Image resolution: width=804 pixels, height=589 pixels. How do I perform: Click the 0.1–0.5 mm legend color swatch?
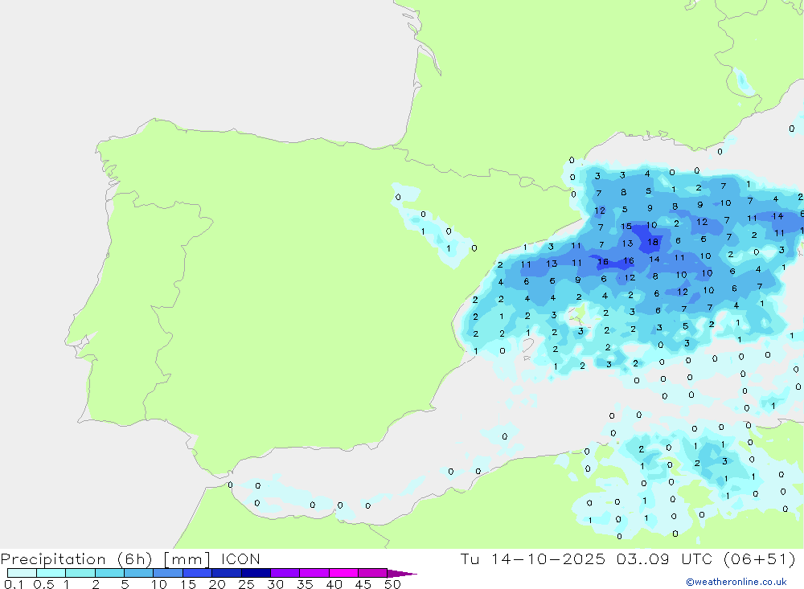point(22,573)
